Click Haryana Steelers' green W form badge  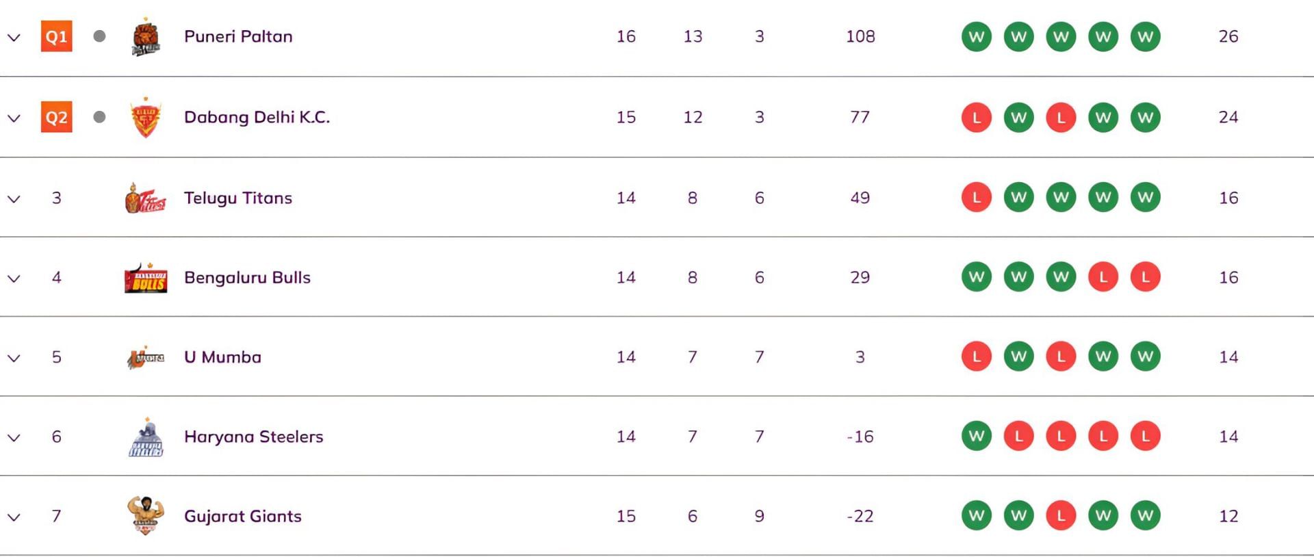(976, 436)
